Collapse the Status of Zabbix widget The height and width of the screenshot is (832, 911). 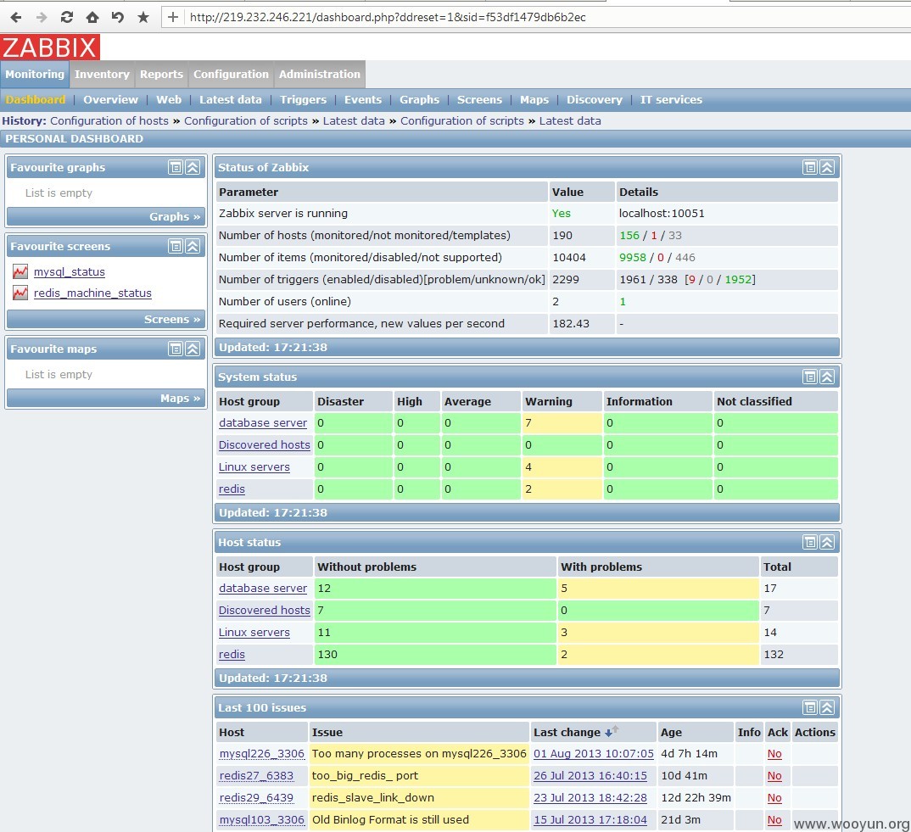827,167
